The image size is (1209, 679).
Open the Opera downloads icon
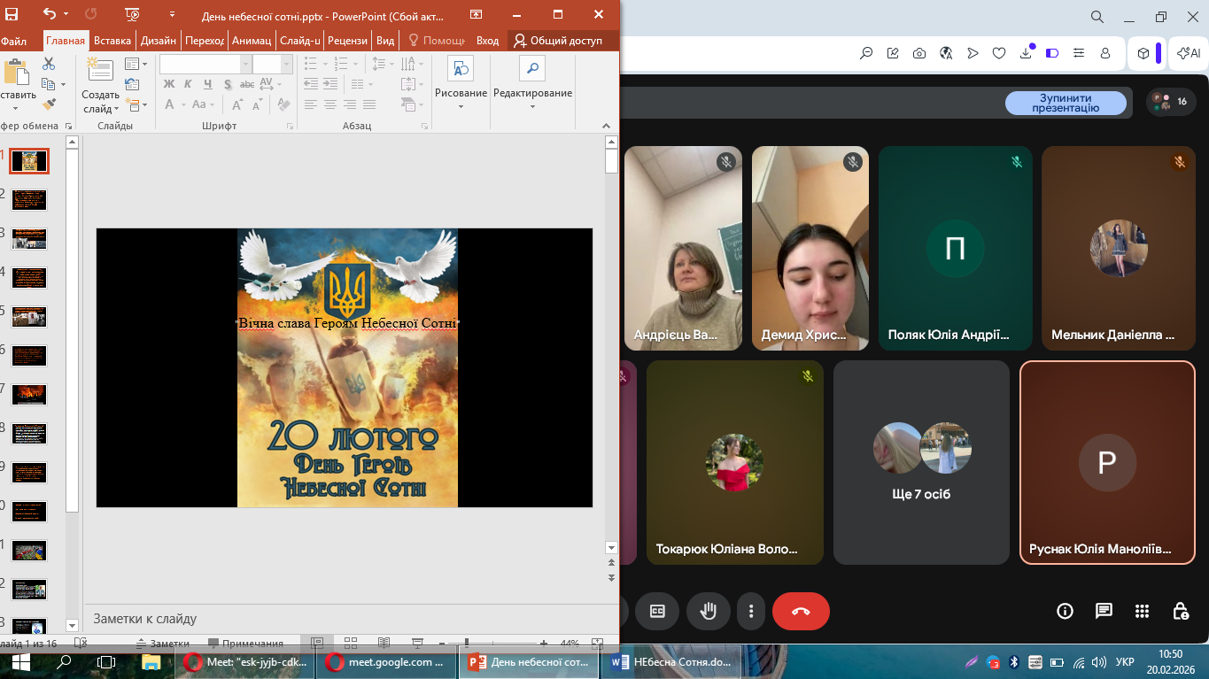click(1026, 53)
